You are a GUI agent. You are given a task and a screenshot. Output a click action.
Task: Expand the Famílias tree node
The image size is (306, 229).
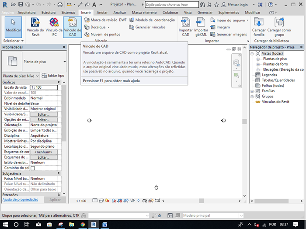point(252,91)
